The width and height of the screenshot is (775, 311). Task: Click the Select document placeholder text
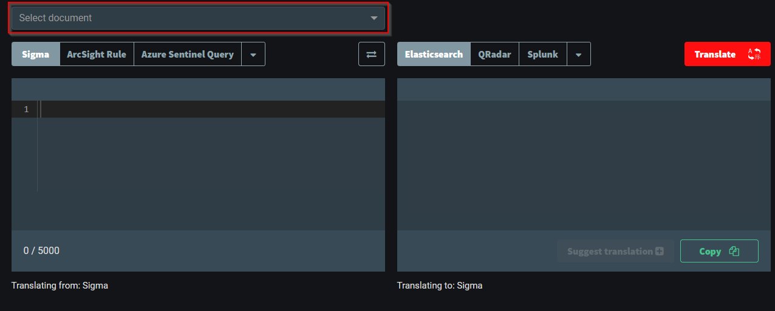point(55,18)
